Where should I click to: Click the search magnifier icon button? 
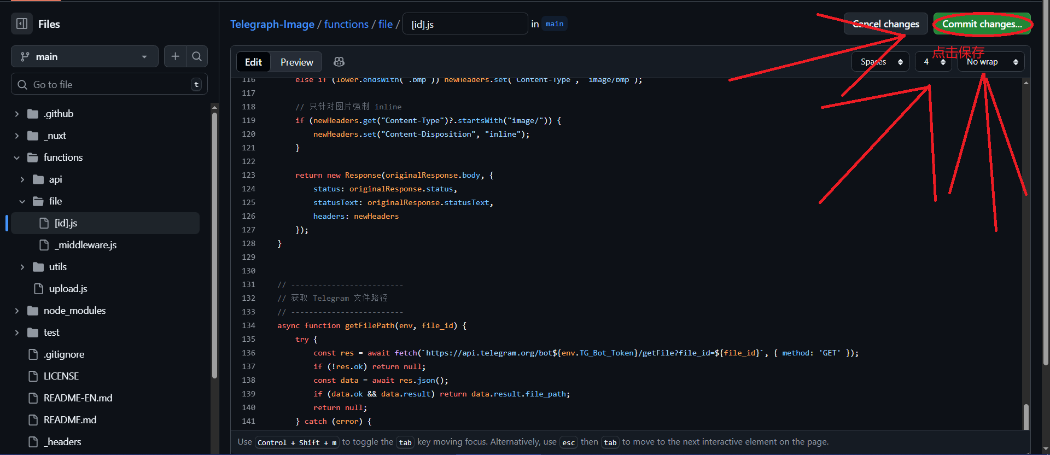pyautogui.click(x=197, y=56)
